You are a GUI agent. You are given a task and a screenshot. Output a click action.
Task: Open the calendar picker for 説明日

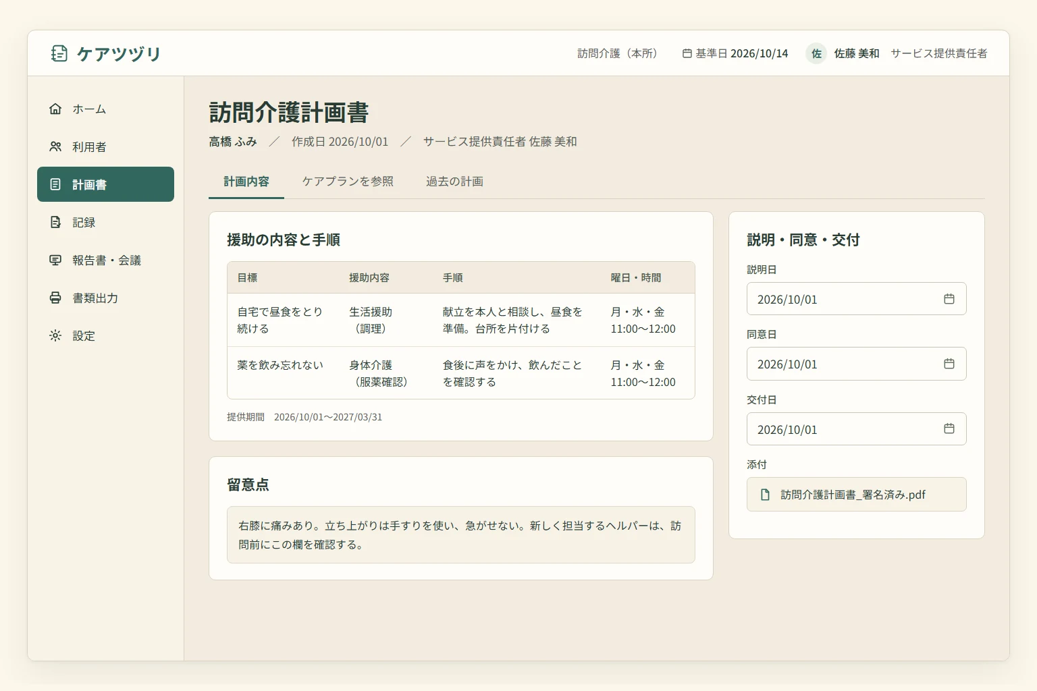(949, 299)
